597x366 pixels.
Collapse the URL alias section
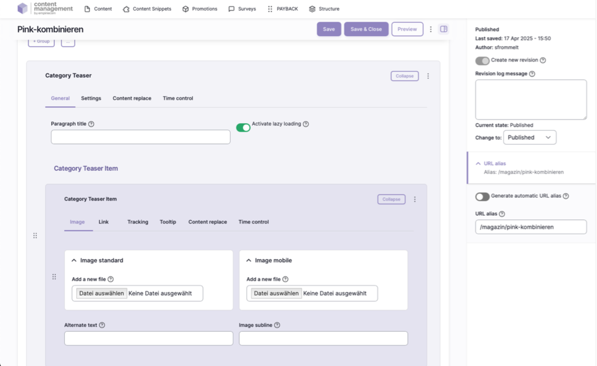(478, 163)
